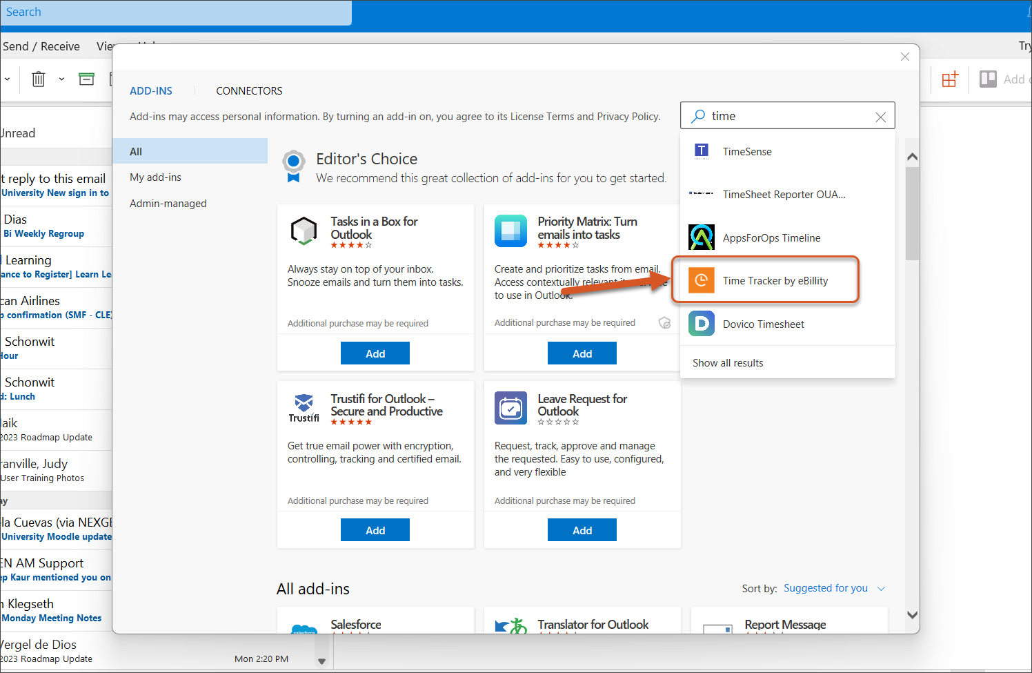The height and width of the screenshot is (673, 1032).
Task: Open Schonwit Lunch email
Action: point(56,389)
